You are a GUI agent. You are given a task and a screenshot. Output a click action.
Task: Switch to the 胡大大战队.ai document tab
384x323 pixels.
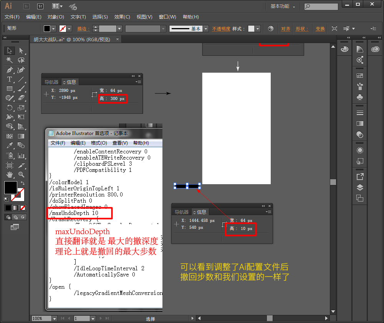click(72, 40)
